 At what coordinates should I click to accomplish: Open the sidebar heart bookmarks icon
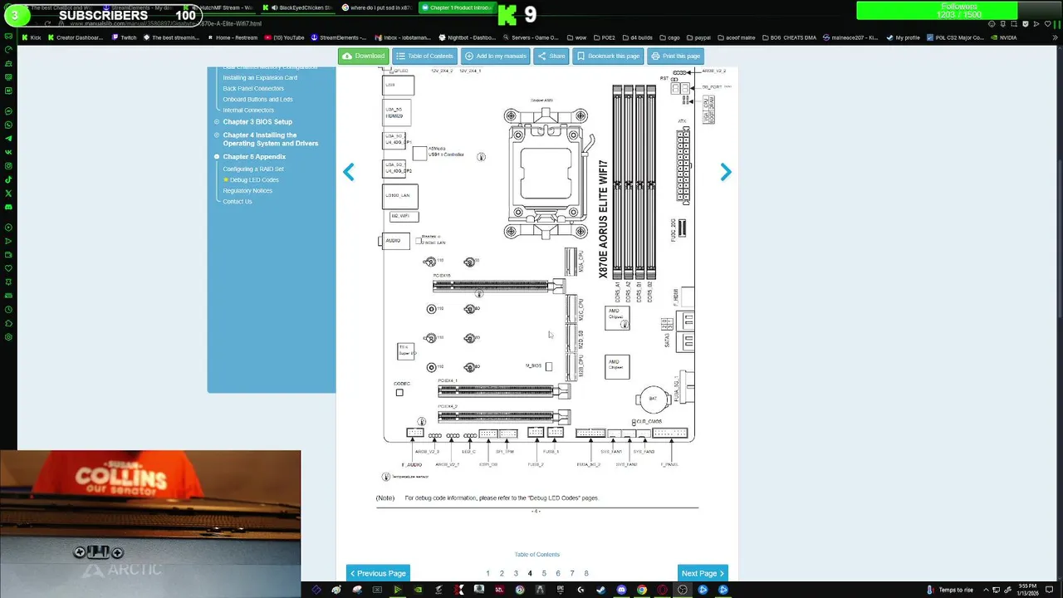[8, 268]
